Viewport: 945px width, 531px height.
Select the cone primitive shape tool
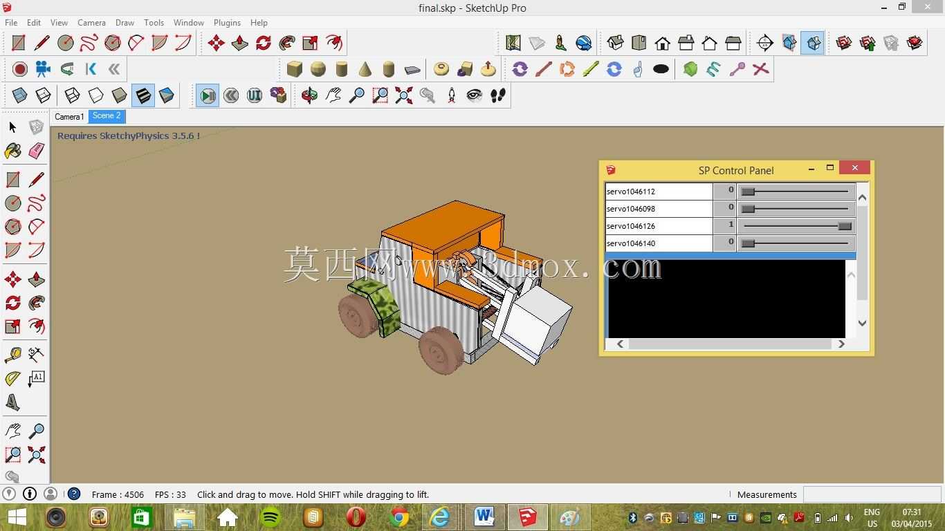tap(365, 69)
